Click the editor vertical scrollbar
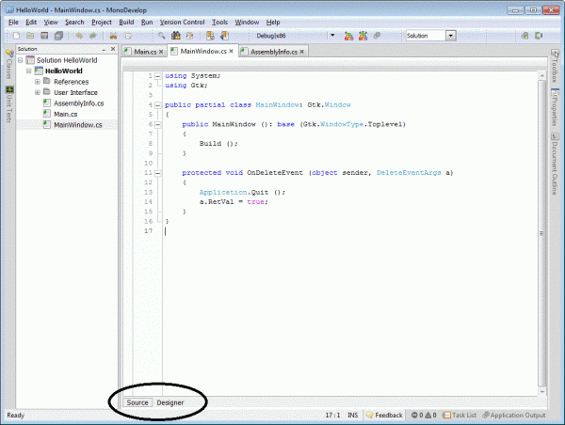 point(542,233)
